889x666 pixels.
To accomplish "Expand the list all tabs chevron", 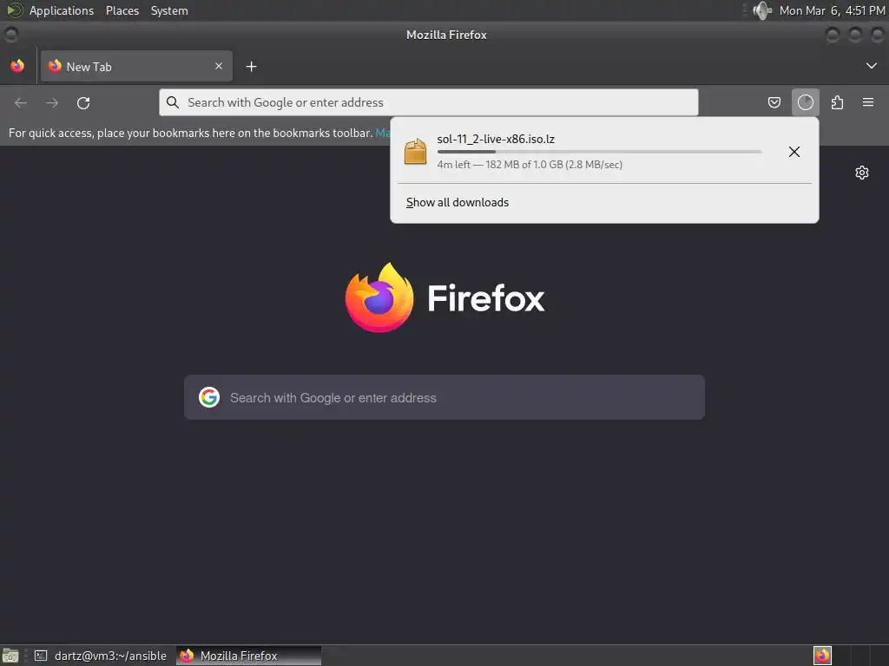I will click(x=872, y=66).
